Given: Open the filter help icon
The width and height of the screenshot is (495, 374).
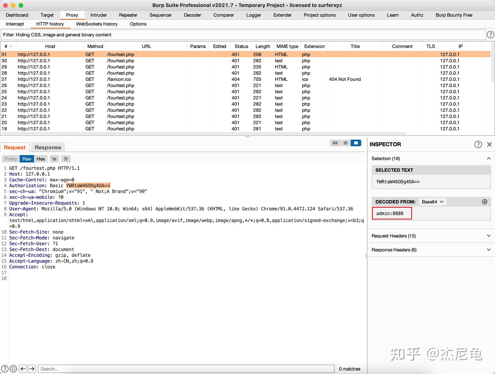Looking at the screenshot, I should [491, 35].
